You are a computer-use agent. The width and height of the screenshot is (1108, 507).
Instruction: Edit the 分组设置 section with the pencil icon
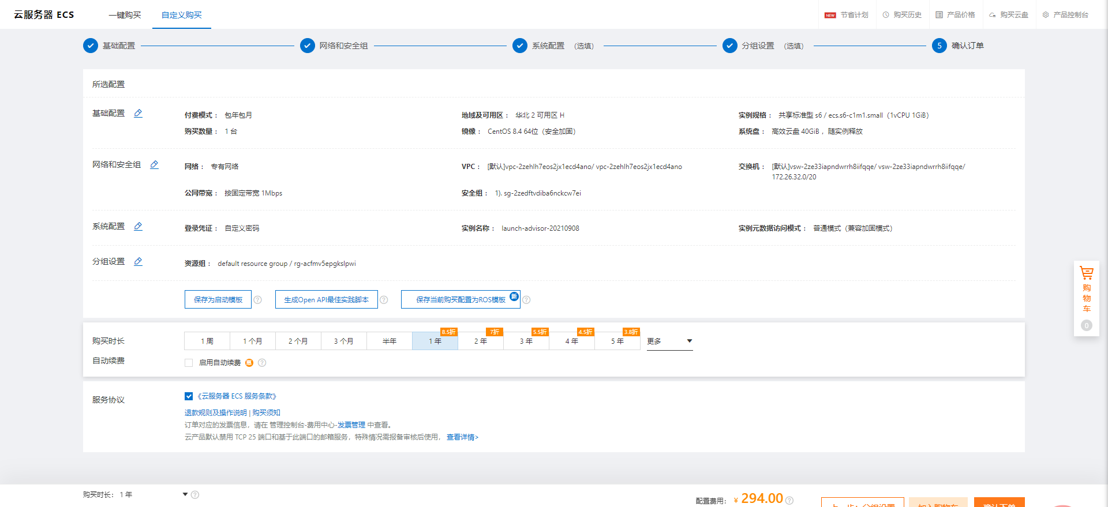138,262
